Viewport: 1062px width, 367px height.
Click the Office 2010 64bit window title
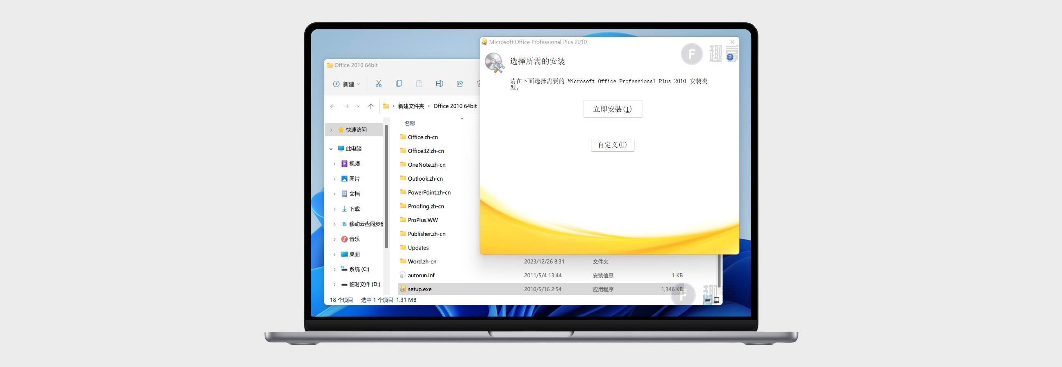tap(356, 65)
